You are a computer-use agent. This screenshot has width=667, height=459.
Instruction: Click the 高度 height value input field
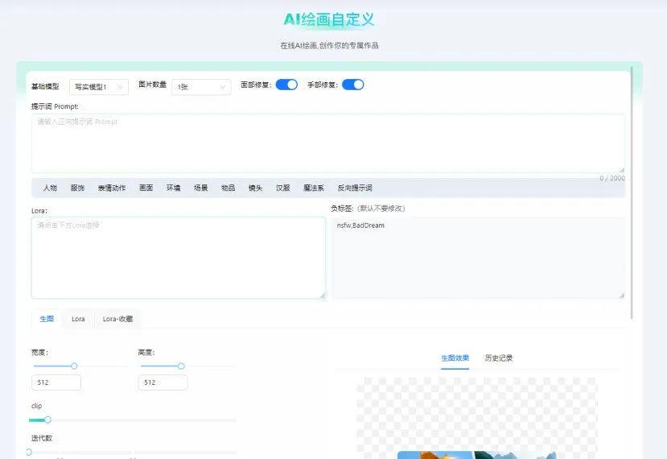163,382
